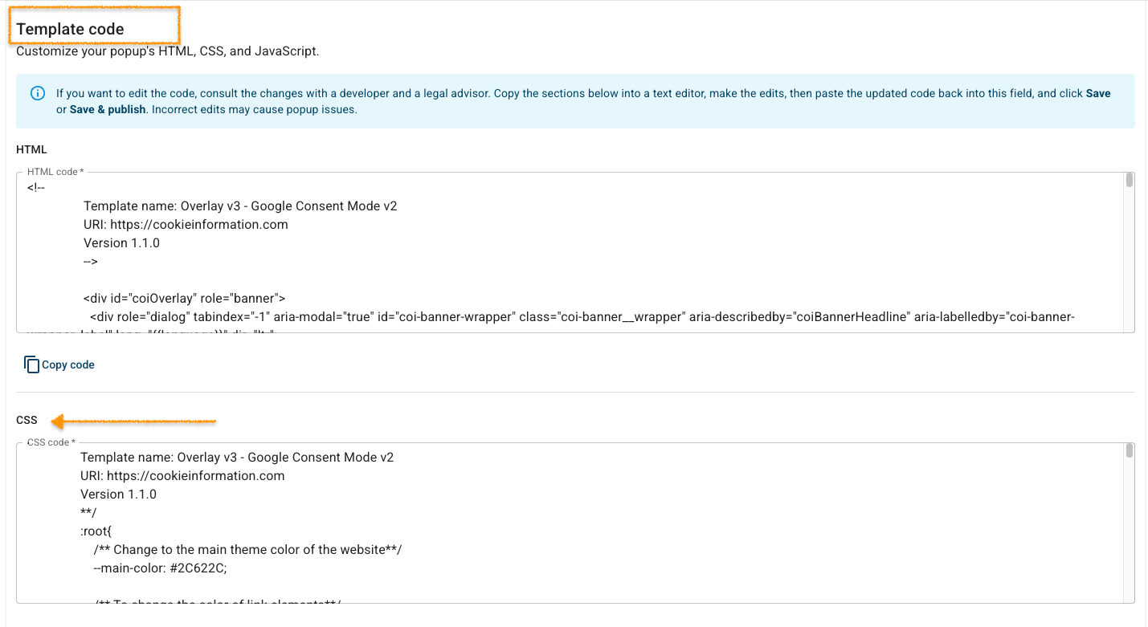Grab the HTML code box scrollbar thumb
The height and width of the screenshot is (627, 1148).
[x=1129, y=181]
